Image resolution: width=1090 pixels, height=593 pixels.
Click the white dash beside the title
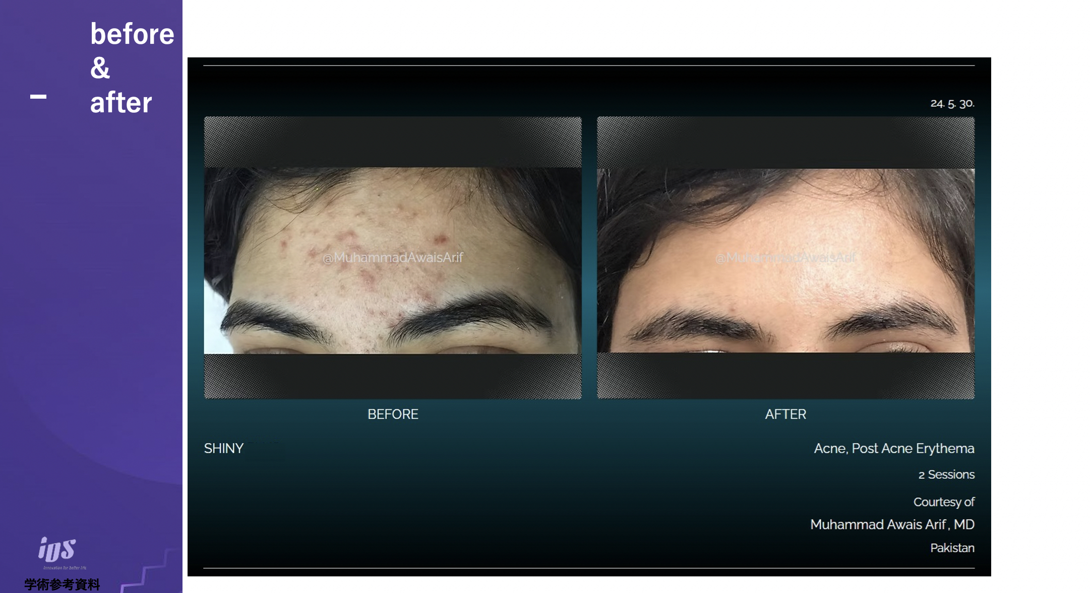pos(38,97)
